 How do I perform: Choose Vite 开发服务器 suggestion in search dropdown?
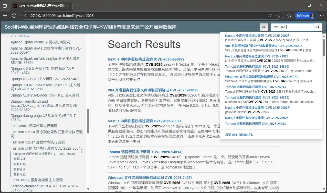pos(263,46)
